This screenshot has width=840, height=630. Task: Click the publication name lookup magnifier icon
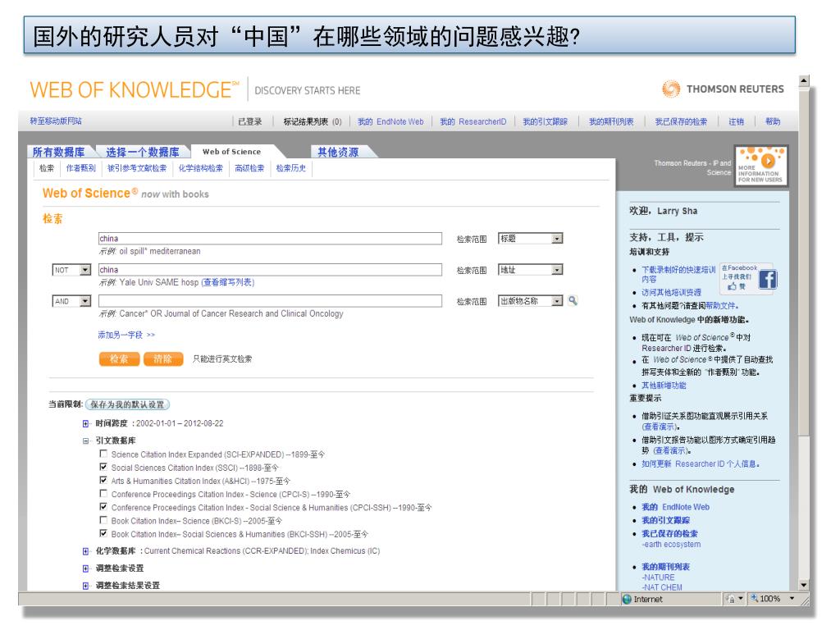[573, 300]
